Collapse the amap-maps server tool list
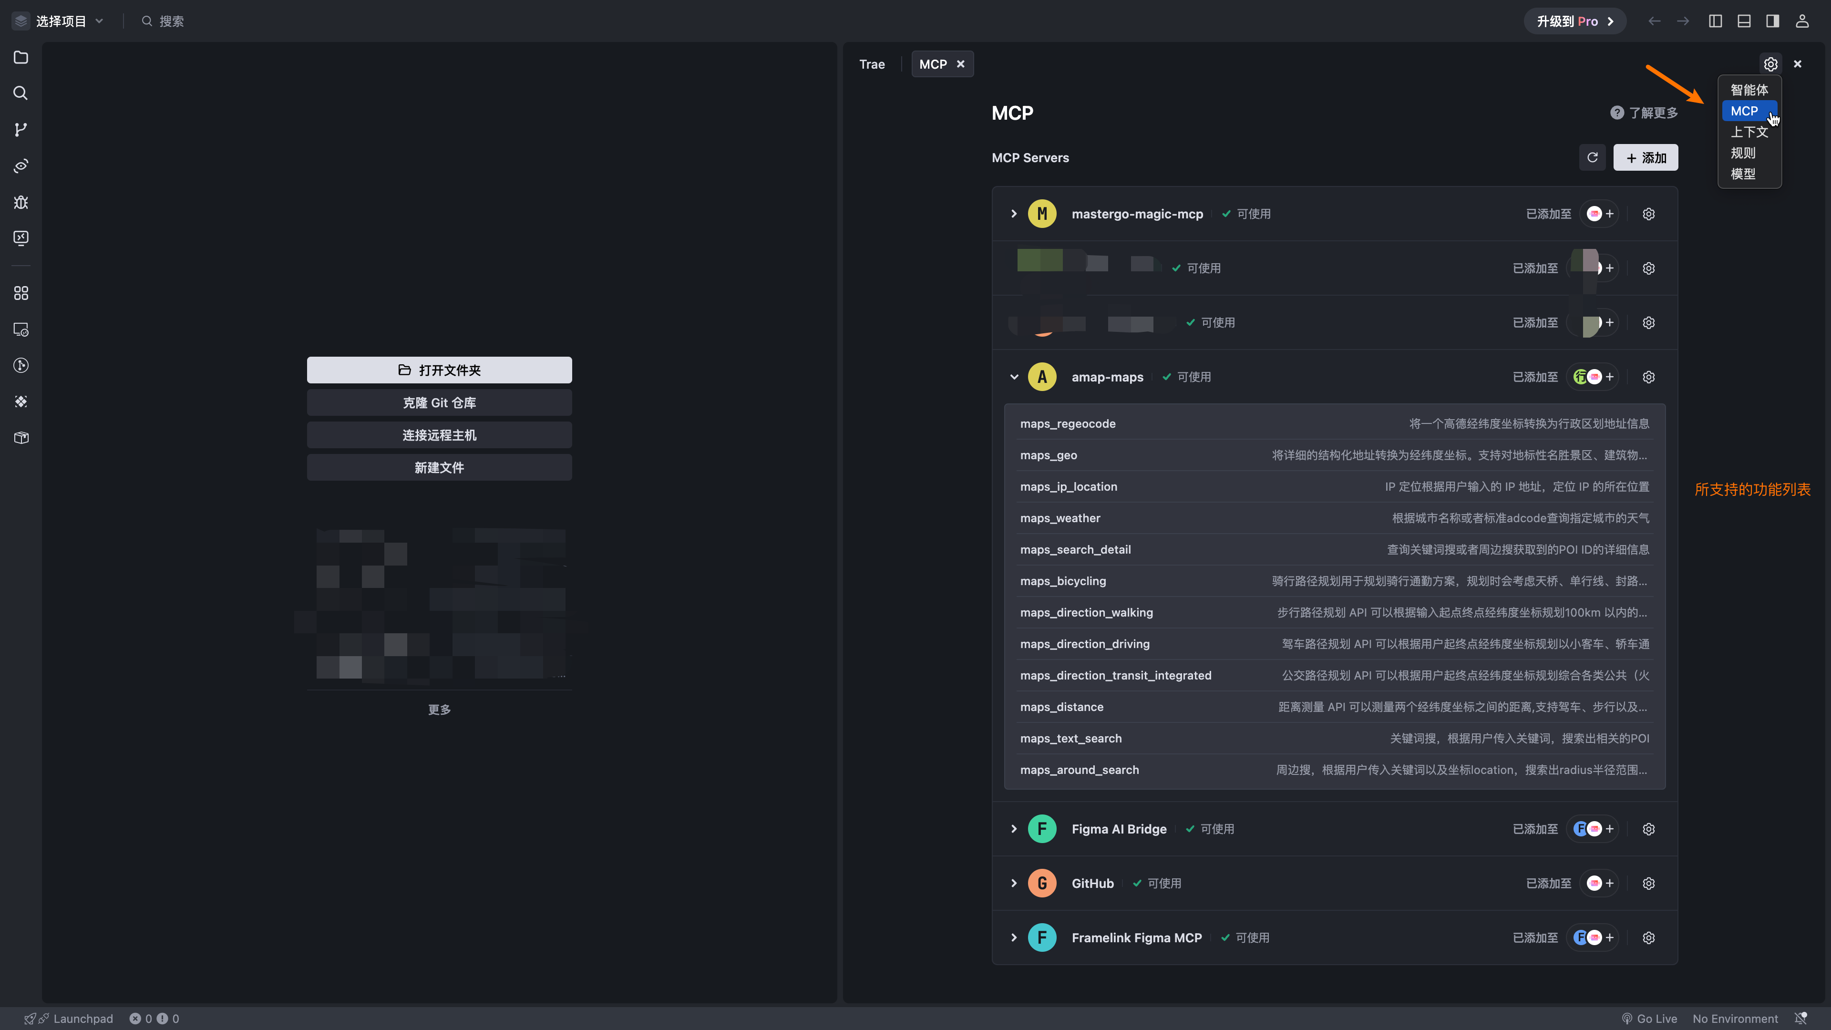 pyautogui.click(x=1014, y=377)
